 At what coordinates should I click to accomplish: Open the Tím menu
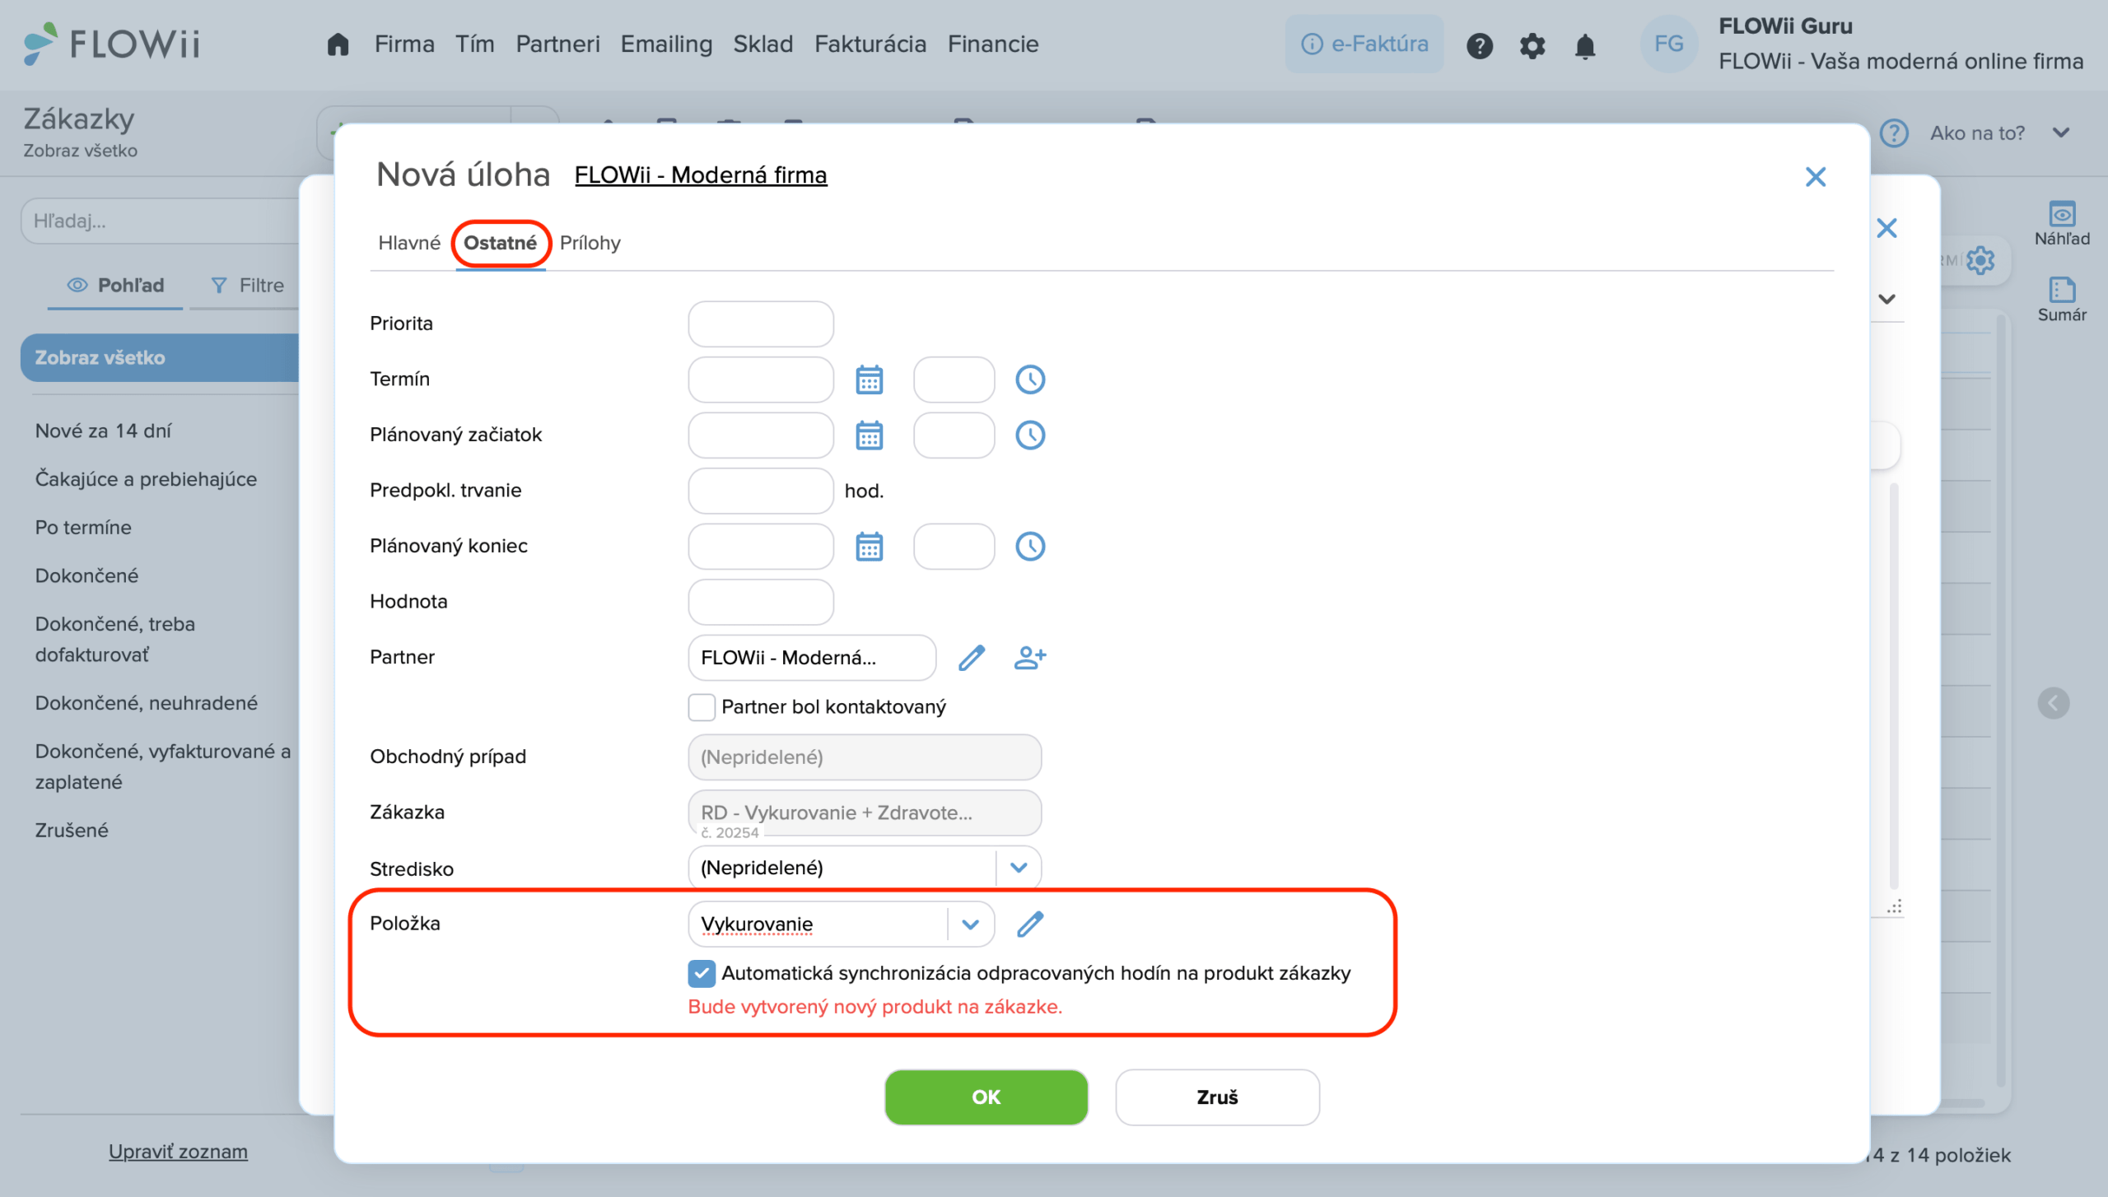click(474, 44)
